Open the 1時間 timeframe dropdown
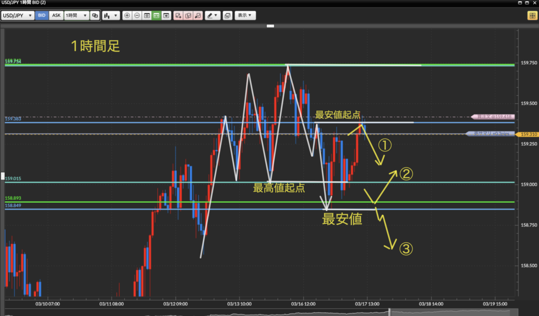Viewport: 539px width, 316px height. (x=76, y=16)
